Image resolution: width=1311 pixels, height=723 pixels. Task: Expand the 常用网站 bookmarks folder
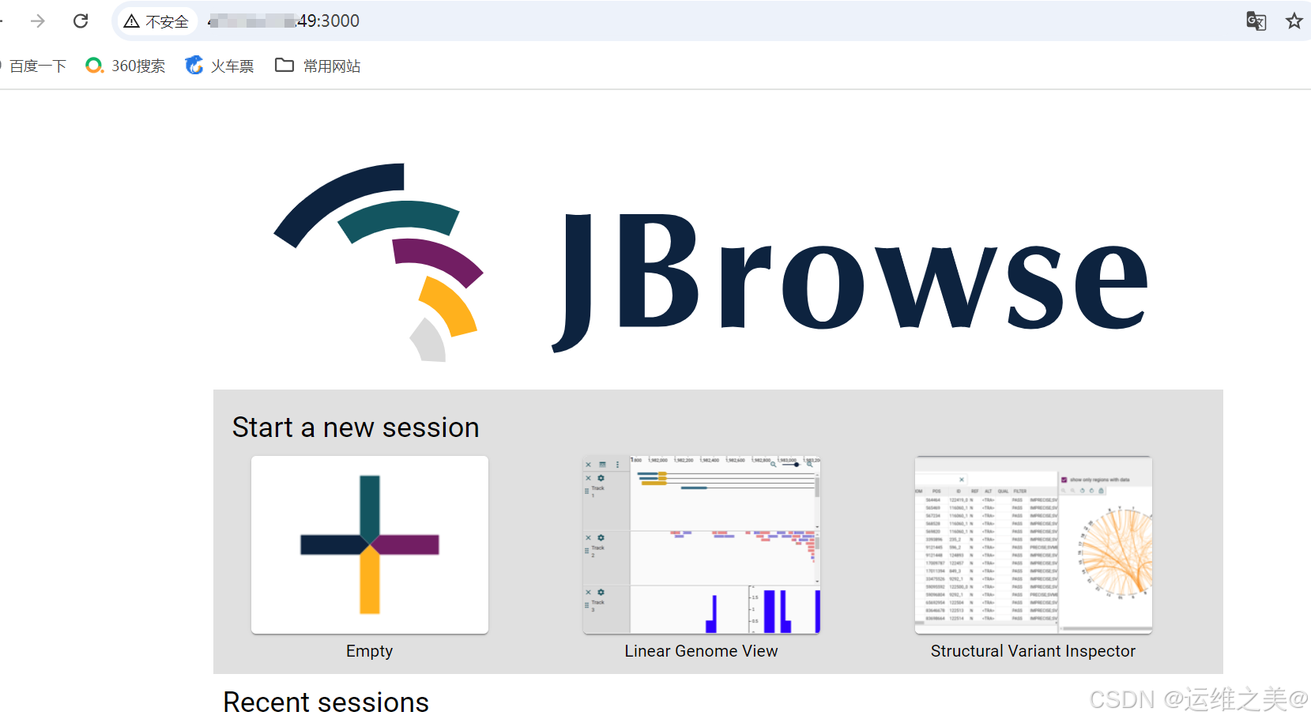tap(318, 66)
